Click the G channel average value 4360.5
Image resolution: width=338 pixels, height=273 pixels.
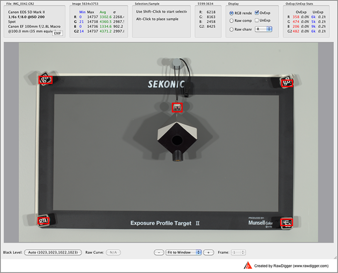tap(106, 22)
